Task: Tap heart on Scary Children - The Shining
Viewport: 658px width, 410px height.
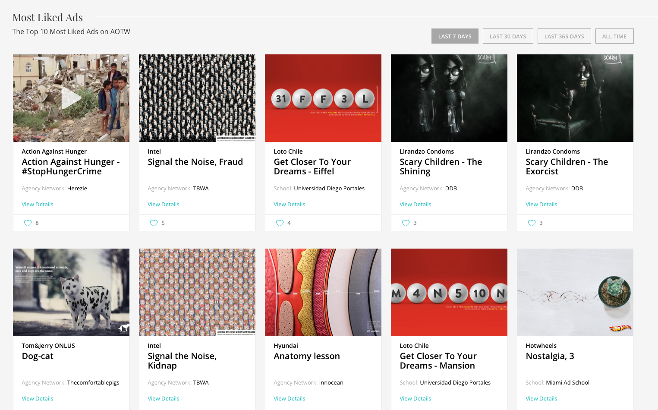Action: click(406, 223)
